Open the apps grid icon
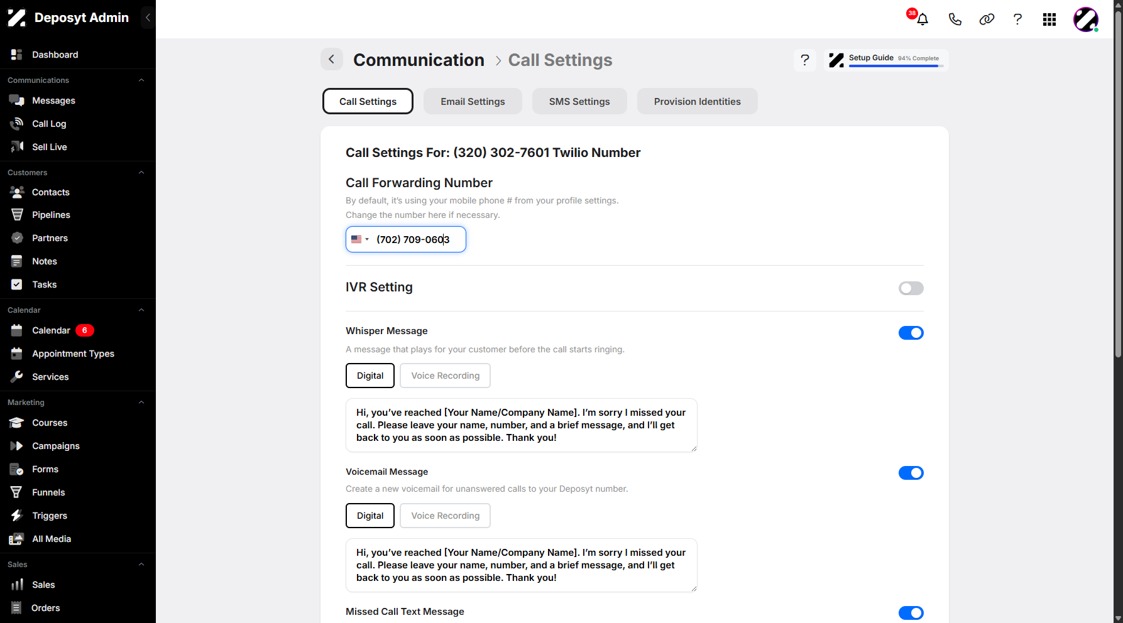1123x623 pixels. [1049, 19]
